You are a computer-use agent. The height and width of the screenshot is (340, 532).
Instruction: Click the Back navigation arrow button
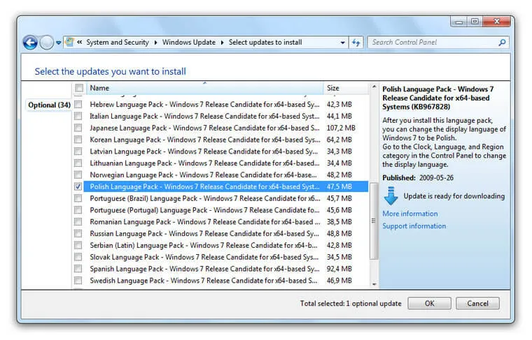30,43
